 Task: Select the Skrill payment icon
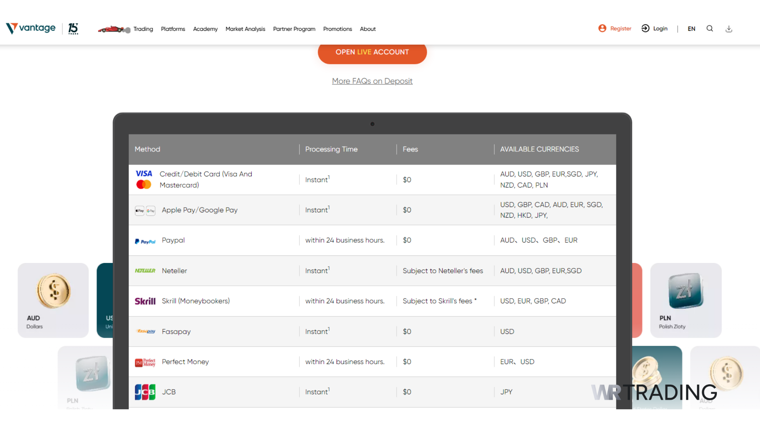[145, 301]
